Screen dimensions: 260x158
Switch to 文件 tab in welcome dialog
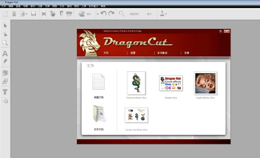tap(106, 53)
